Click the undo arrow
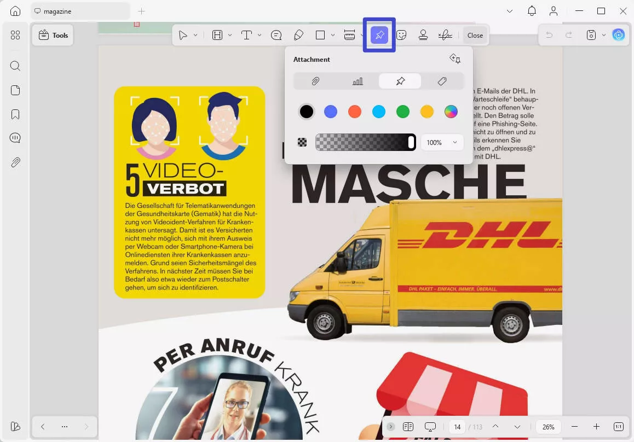Viewport: 634px width, 442px height. (x=549, y=35)
